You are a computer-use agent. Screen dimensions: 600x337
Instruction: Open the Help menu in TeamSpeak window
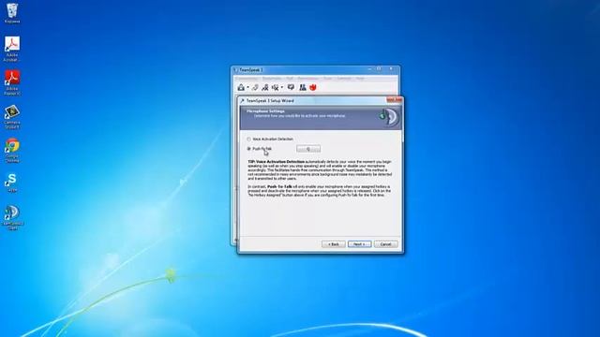[x=360, y=79]
